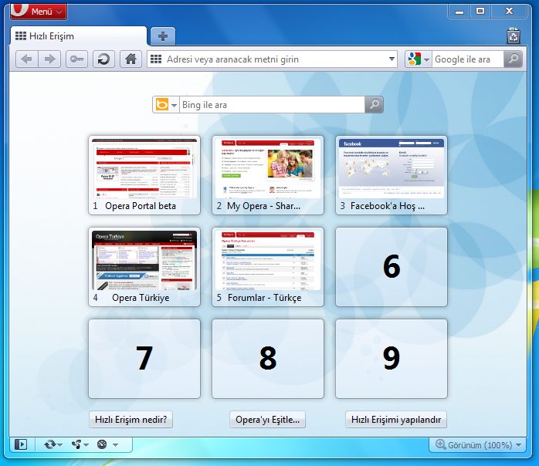Open Speed Dial 5 Forumlar - Türkçe
539x466 pixels.
click(268, 267)
